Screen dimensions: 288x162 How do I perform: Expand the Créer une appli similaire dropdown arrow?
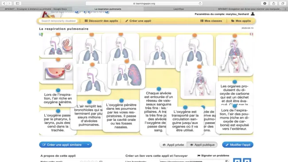pos(88,145)
